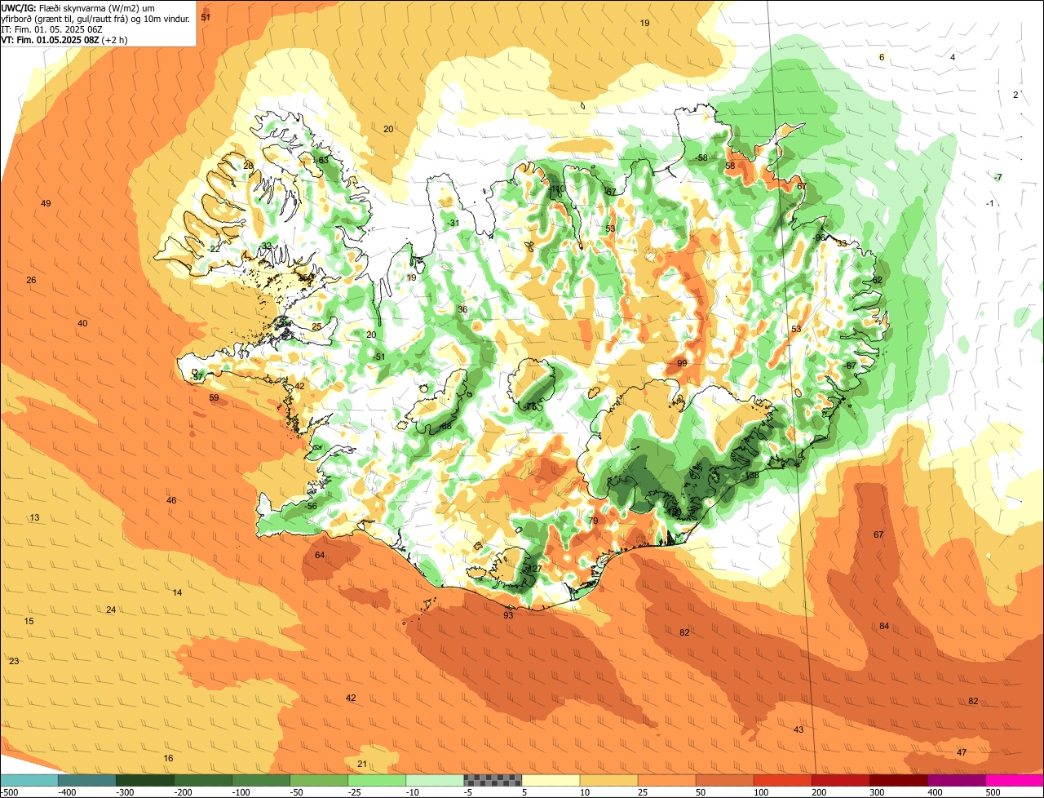The height and width of the screenshot is (798, 1044).
Task: Click the value -22 in the western Westfjords
Action: pos(214,248)
